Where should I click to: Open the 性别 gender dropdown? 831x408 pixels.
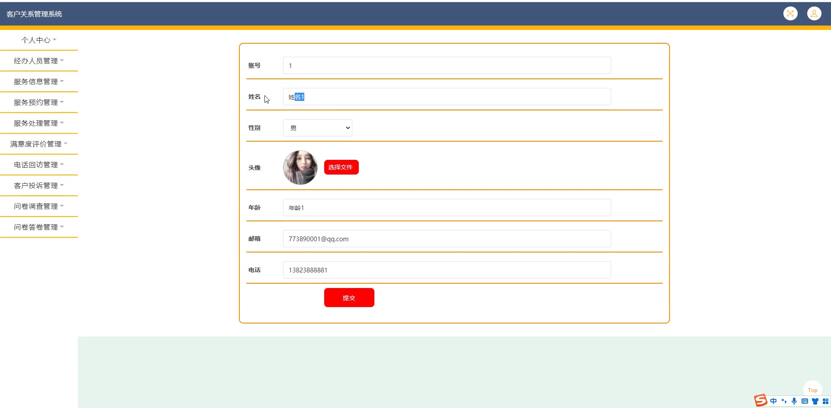click(317, 128)
